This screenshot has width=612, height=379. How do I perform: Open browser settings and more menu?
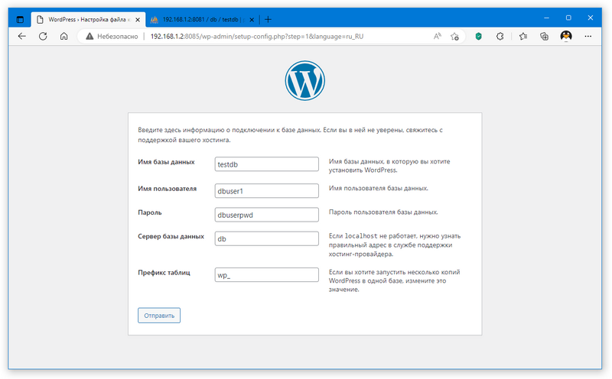pyautogui.click(x=588, y=36)
